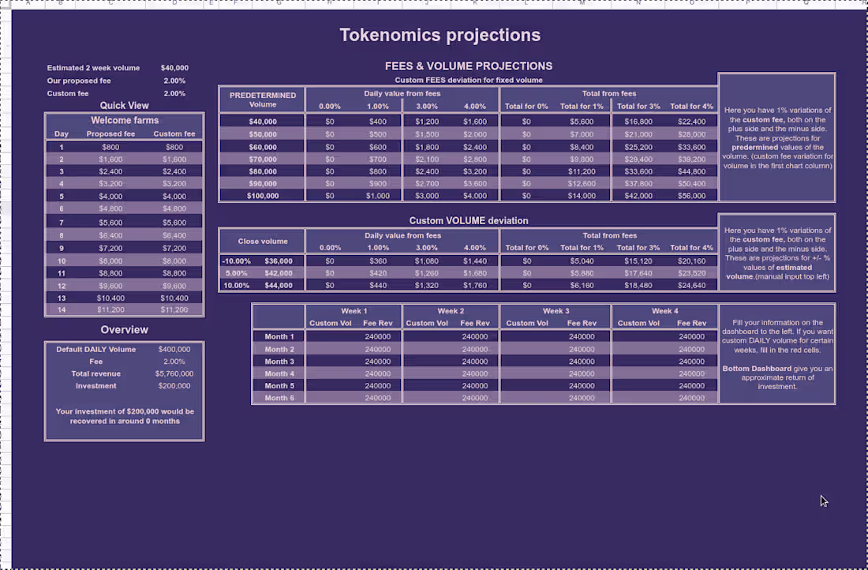This screenshot has width=868, height=570.
Task: Select column header M
Action: coord(582,4)
